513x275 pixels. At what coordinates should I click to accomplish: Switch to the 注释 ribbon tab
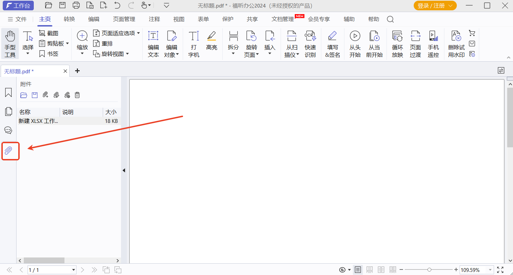154,19
